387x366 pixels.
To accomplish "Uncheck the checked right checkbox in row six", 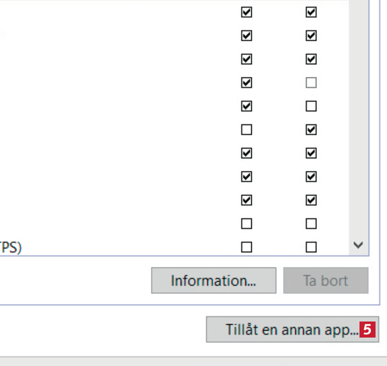I will tap(311, 130).
